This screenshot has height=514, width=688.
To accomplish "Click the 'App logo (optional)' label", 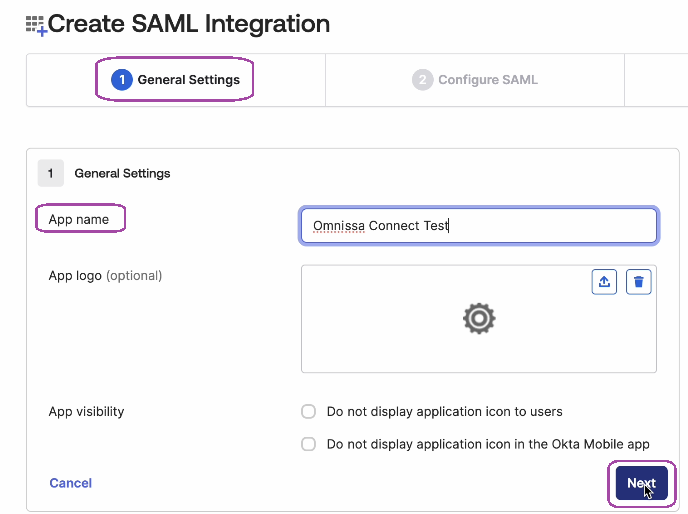I will (105, 276).
